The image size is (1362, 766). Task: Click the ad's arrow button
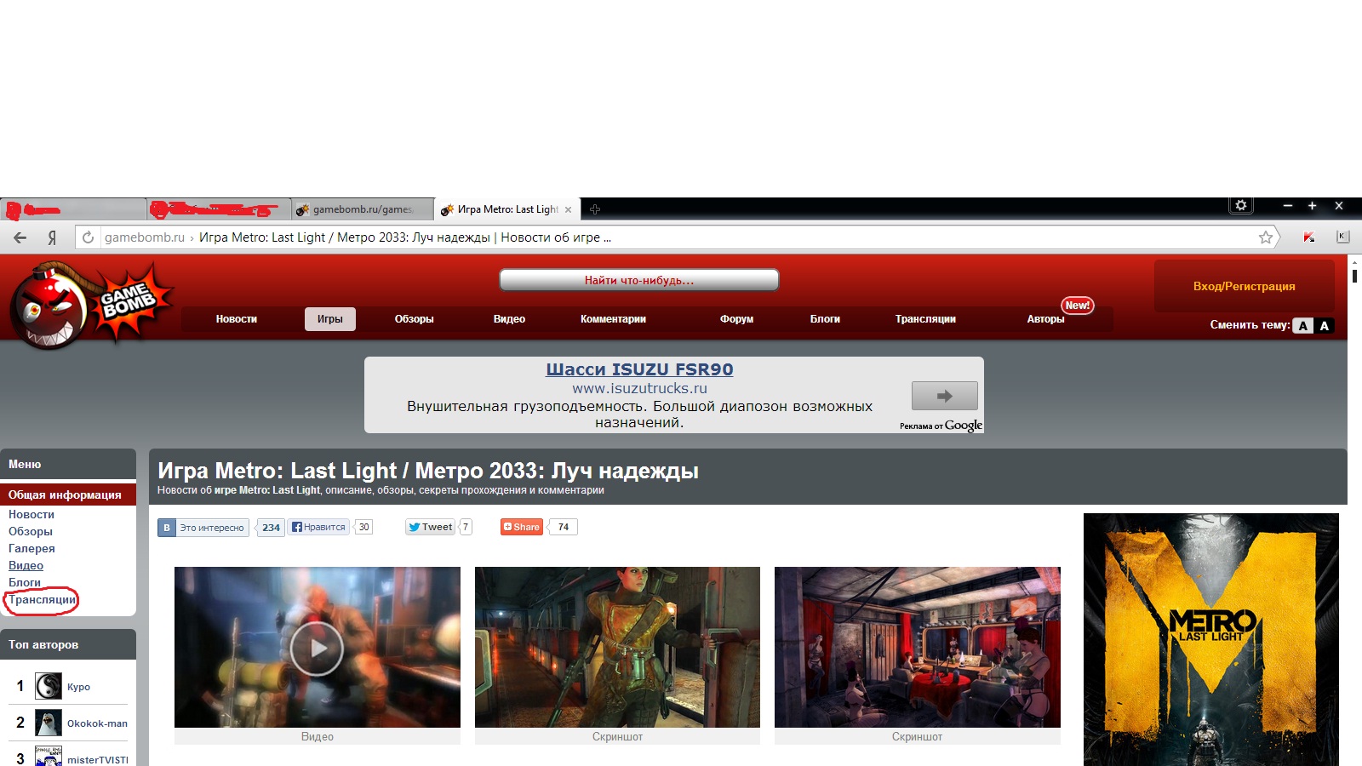(944, 396)
